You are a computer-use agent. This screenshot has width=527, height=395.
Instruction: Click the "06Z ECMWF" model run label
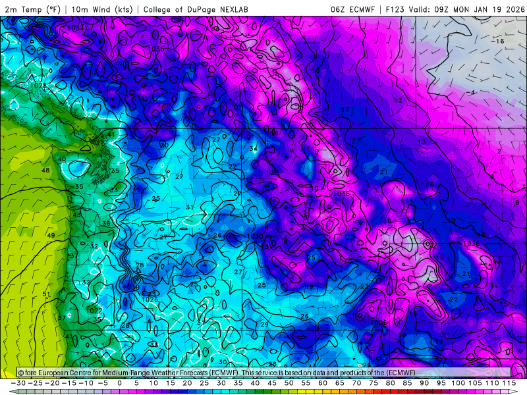coord(352,9)
